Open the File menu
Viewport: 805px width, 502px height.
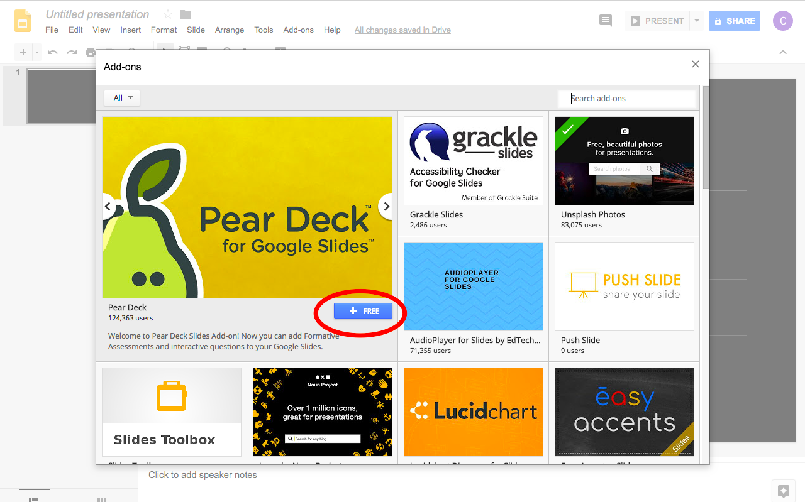(x=52, y=30)
